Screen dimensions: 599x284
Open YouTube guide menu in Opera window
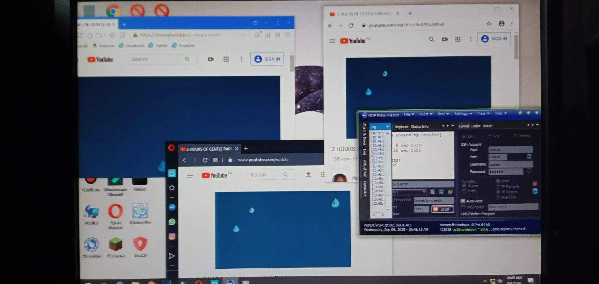(190, 176)
